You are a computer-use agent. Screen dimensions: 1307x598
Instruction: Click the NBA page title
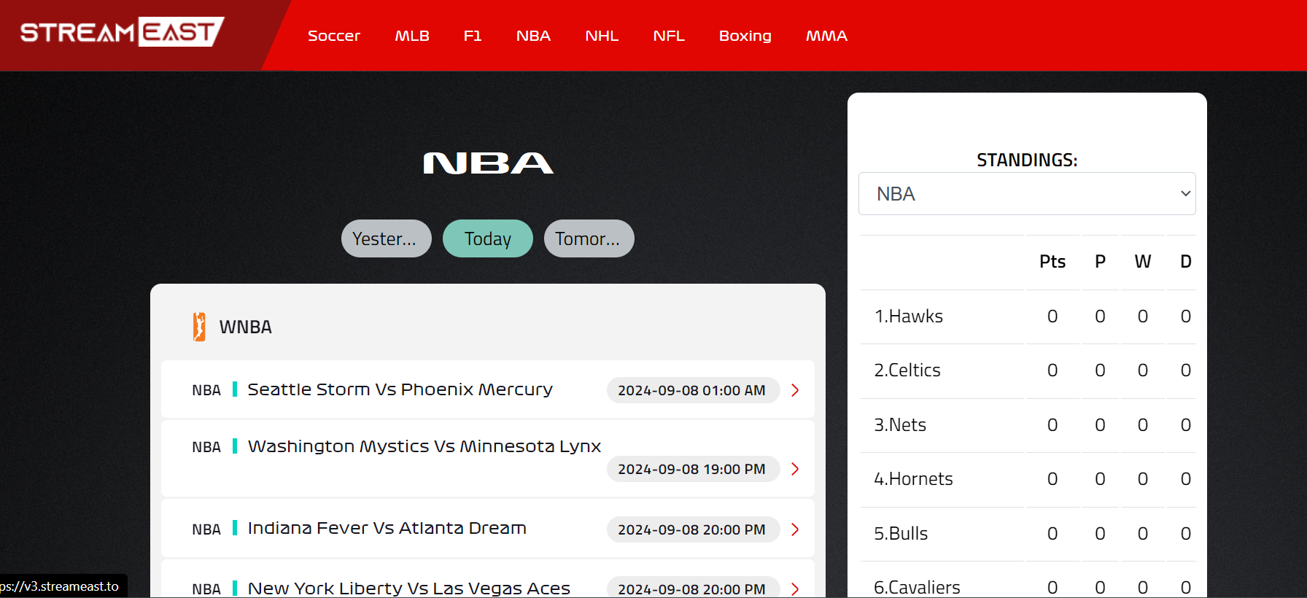click(488, 163)
